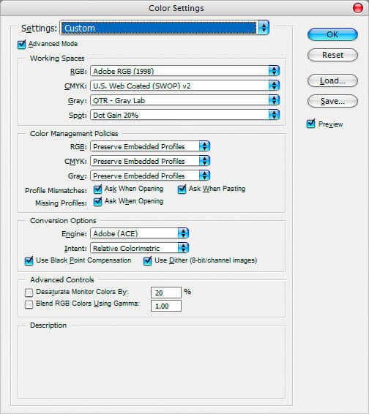Viewport: 369px width, 414px height.
Task: Open the Spot Dot Gain dropdown
Action: click(x=185, y=115)
